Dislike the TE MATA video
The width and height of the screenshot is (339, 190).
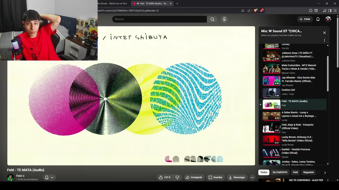click(177, 177)
